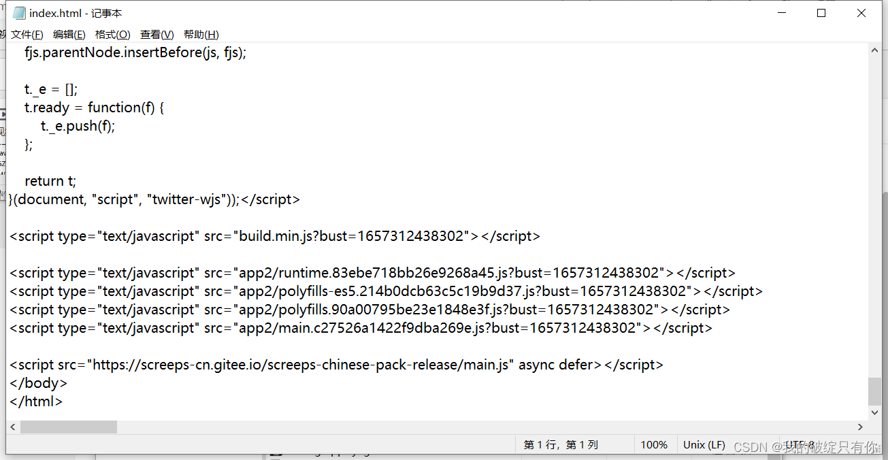The width and height of the screenshot is (888, 460).
Task: Open the 编辑 (Edit) menu
Action: click(69, 34)
